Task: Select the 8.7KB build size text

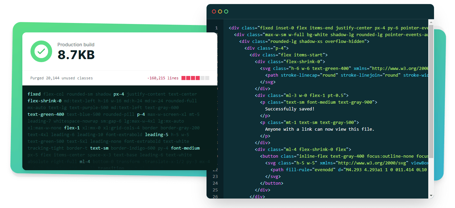Action: pos(76,55)
